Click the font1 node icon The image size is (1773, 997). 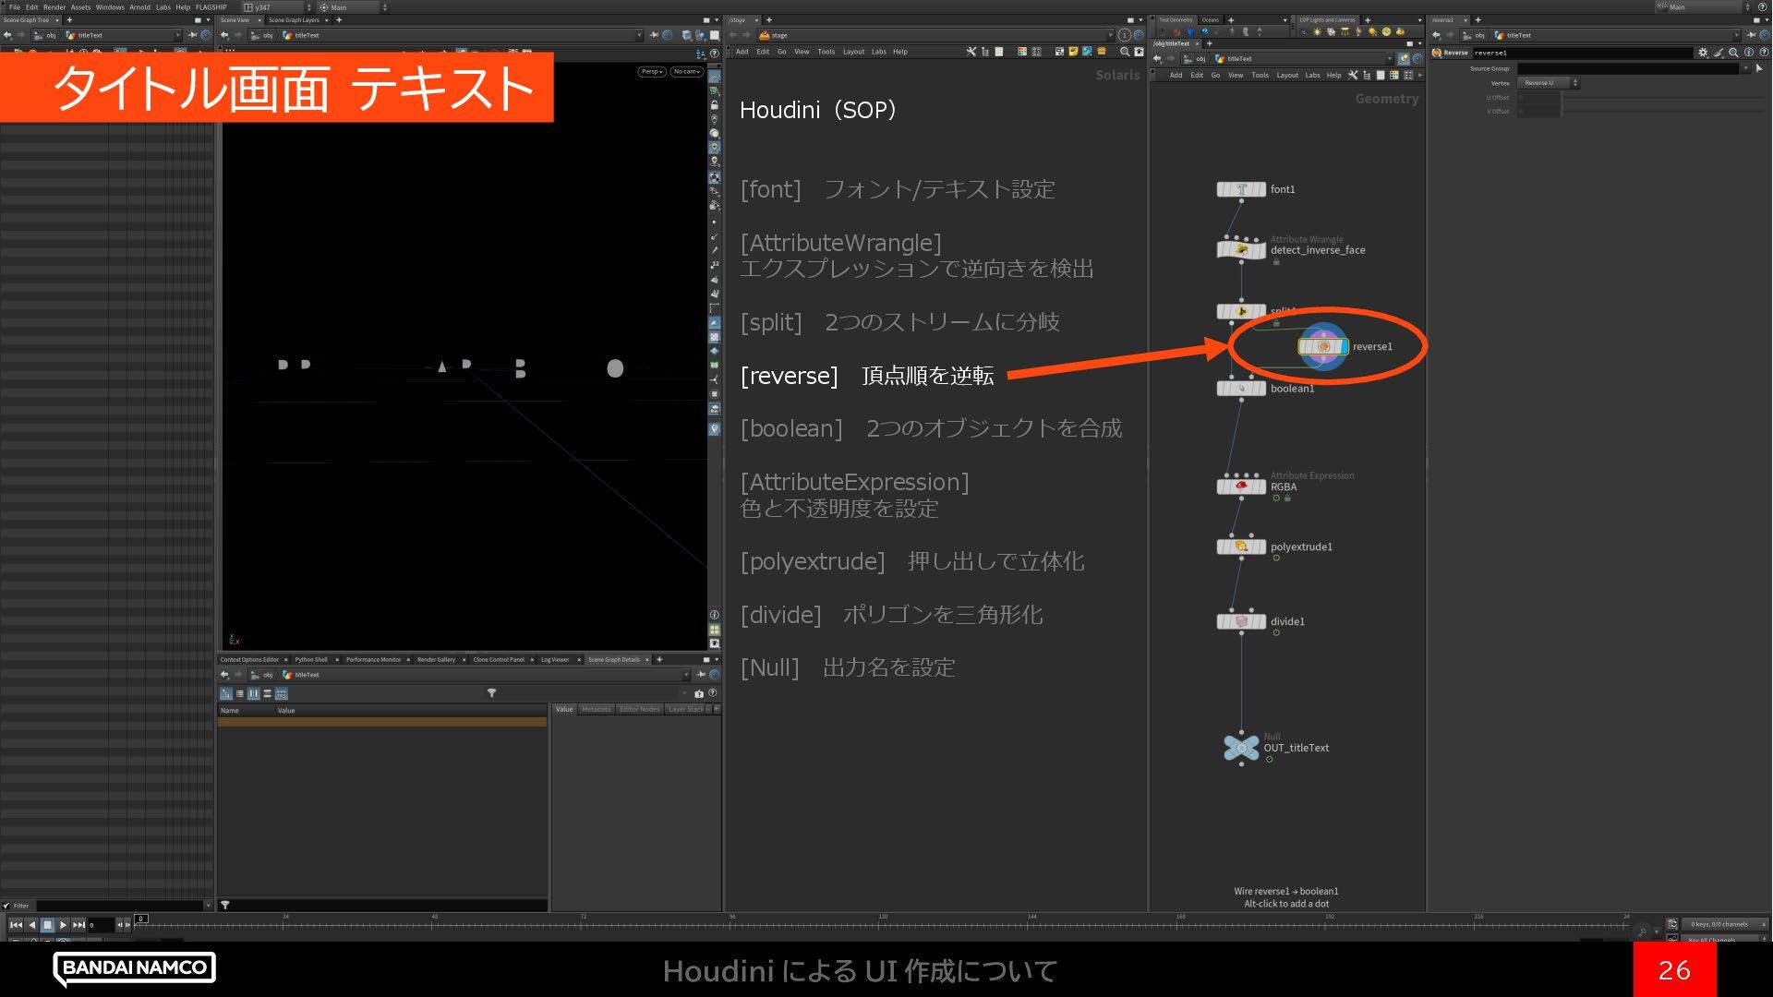point(1241,189)
